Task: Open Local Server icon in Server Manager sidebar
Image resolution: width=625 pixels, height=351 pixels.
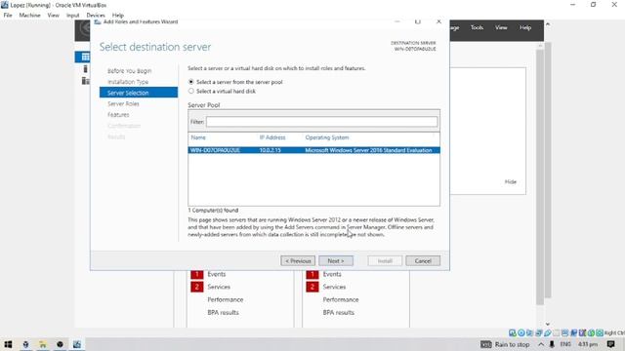Action: pos(85,69)
